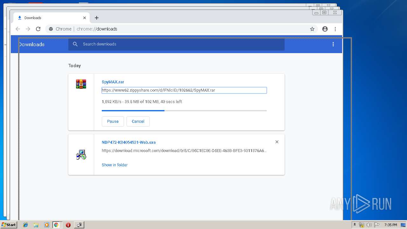Pause the SpyMAX.rar download
407x229 pixels.
113,121
